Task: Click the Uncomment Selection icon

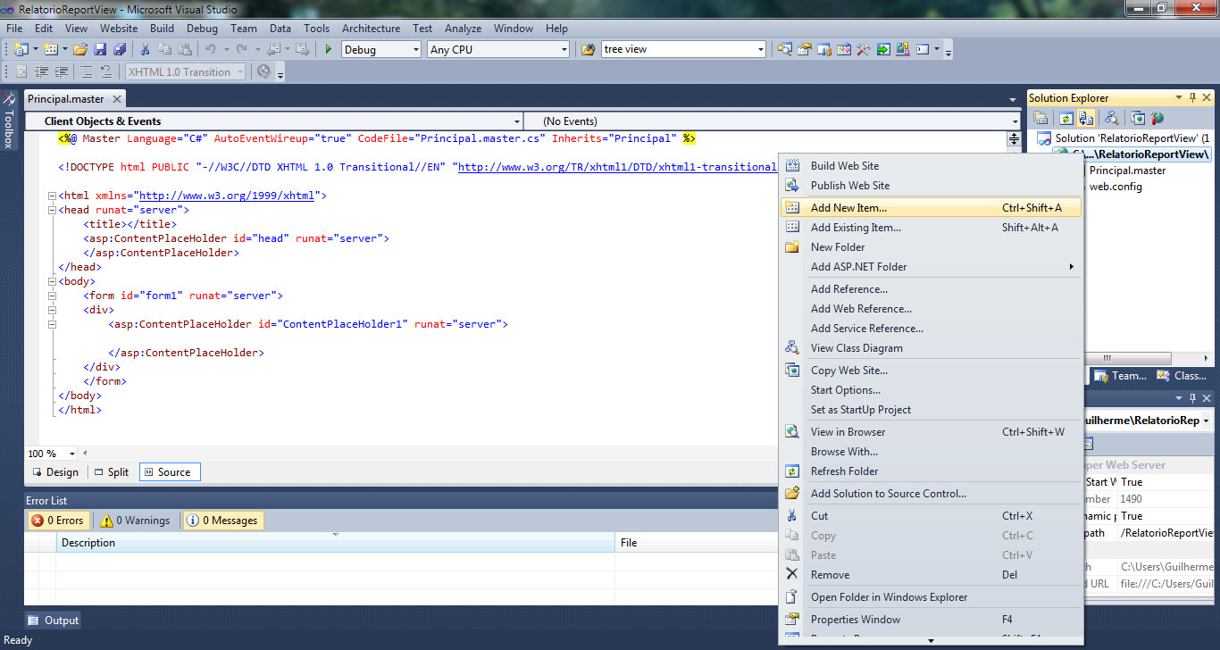Action: [105, 71]
